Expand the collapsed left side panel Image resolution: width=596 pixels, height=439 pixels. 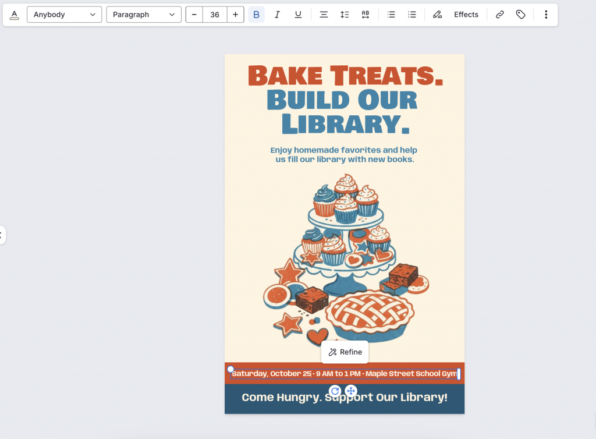tap(2, 235)
